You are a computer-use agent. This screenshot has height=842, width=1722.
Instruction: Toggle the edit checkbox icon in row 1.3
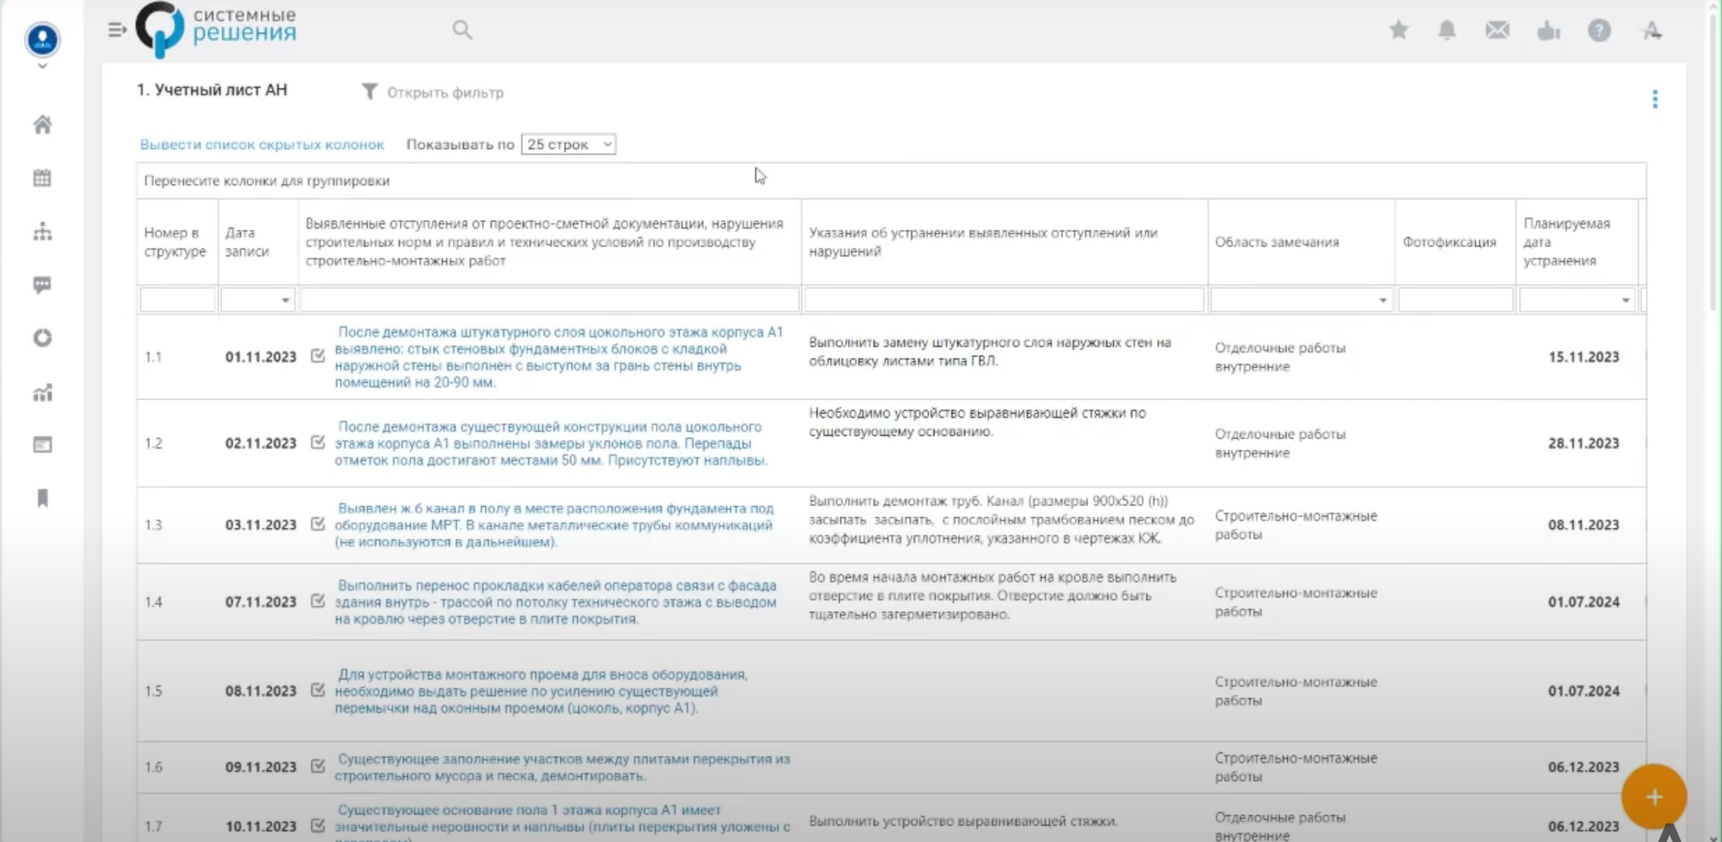pyautogui.click(x=318, y=524)
